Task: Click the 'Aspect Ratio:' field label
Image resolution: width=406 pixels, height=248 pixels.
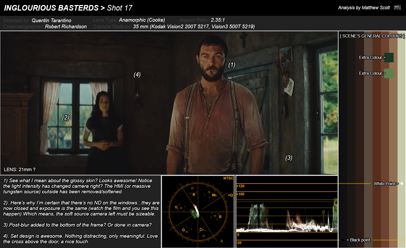Action: (x=194, y=20)
